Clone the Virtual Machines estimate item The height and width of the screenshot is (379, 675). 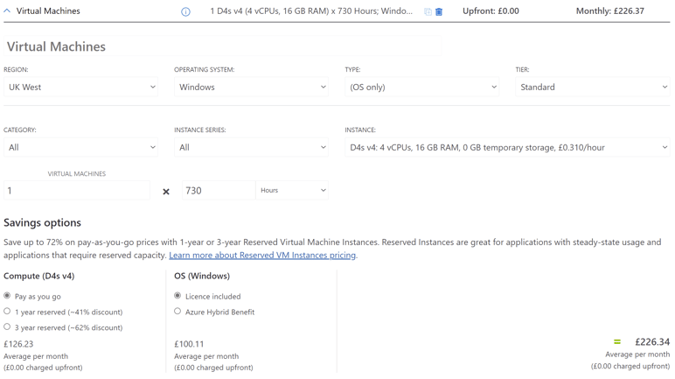[x=428, y=12]
